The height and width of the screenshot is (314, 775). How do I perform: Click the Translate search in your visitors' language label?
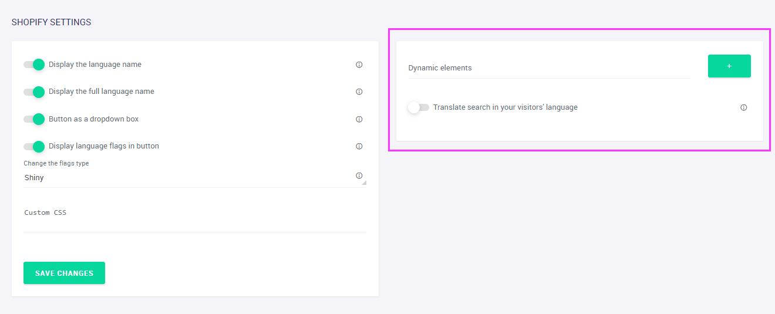click(x=506, y=107)
